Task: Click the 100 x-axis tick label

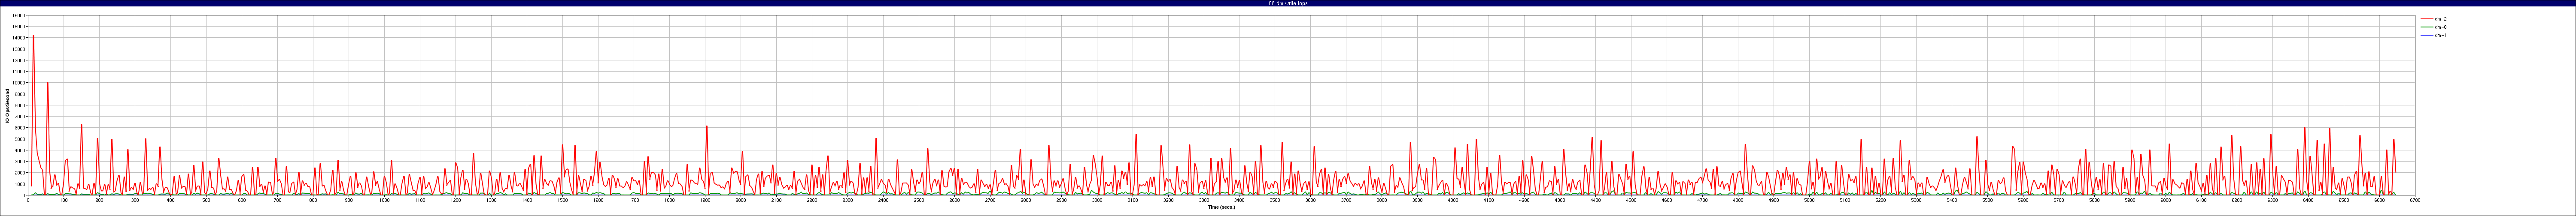Action: 64,200
